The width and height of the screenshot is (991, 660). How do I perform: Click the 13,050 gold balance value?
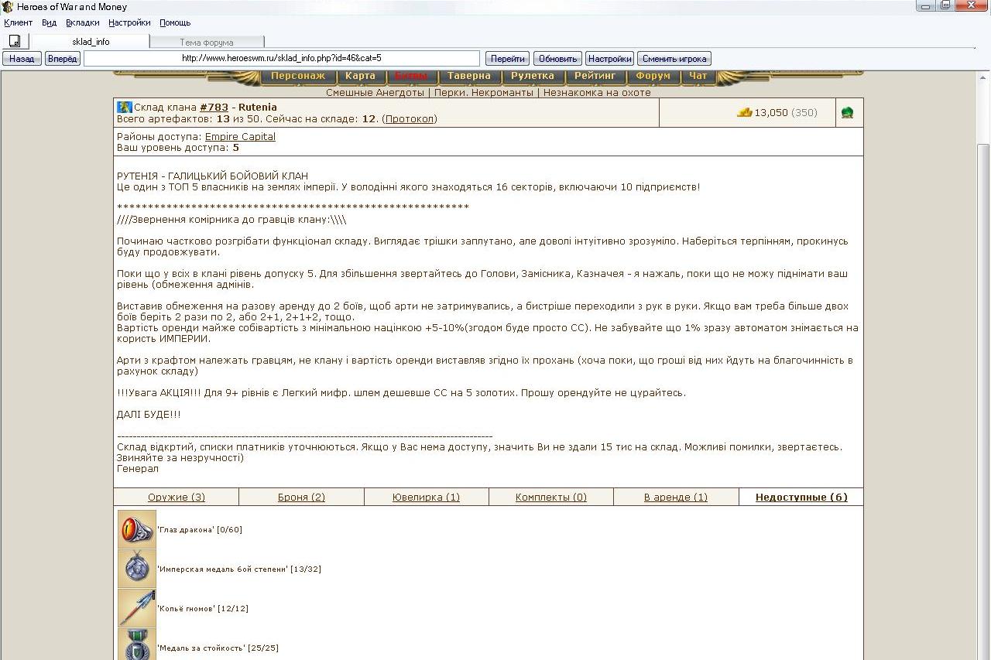pyautogui.click(x=771, y=113)
